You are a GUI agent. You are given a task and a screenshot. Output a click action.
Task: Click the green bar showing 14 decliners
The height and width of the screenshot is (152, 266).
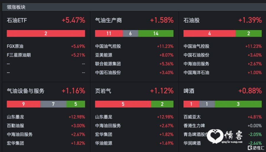click(155, 33)
